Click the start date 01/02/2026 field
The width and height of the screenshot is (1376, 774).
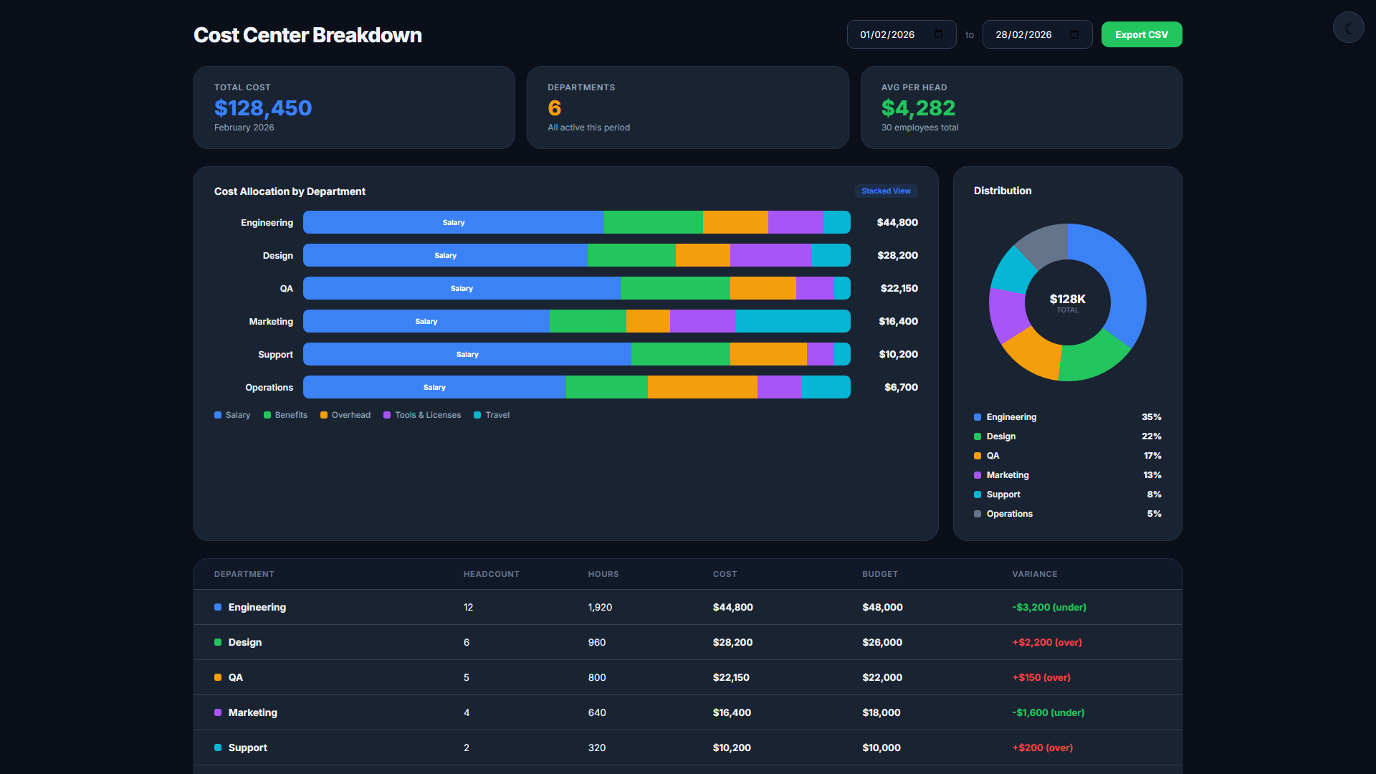[x=902, y=34]
